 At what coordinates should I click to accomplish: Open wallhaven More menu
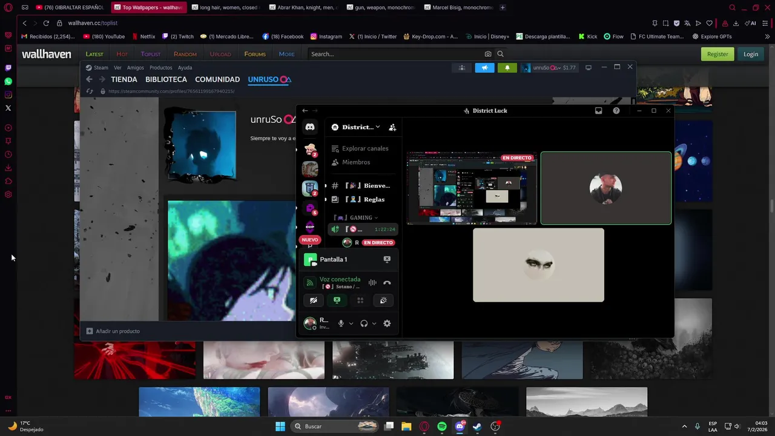coord(286,54)
